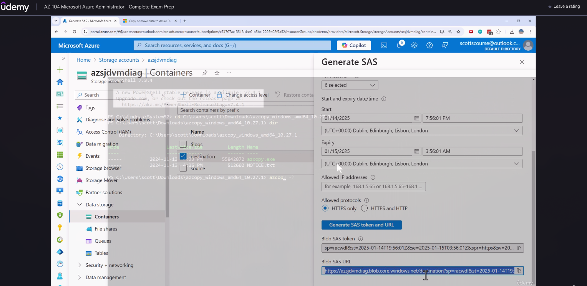The height and width of the screenshot is (286, 587).
Task: Open Azure Cloud Shell icon
Action: [x=384, y=45]
